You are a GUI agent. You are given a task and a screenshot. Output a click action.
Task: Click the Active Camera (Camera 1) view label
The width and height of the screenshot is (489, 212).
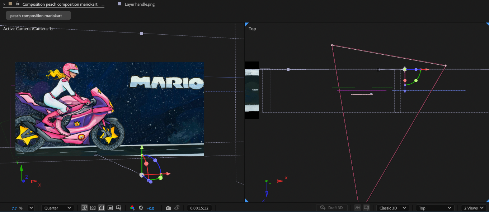(x=28, y=29)
